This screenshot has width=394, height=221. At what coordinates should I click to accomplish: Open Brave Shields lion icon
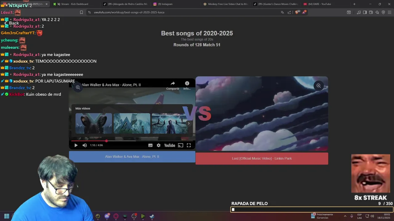tap(297, 12)
